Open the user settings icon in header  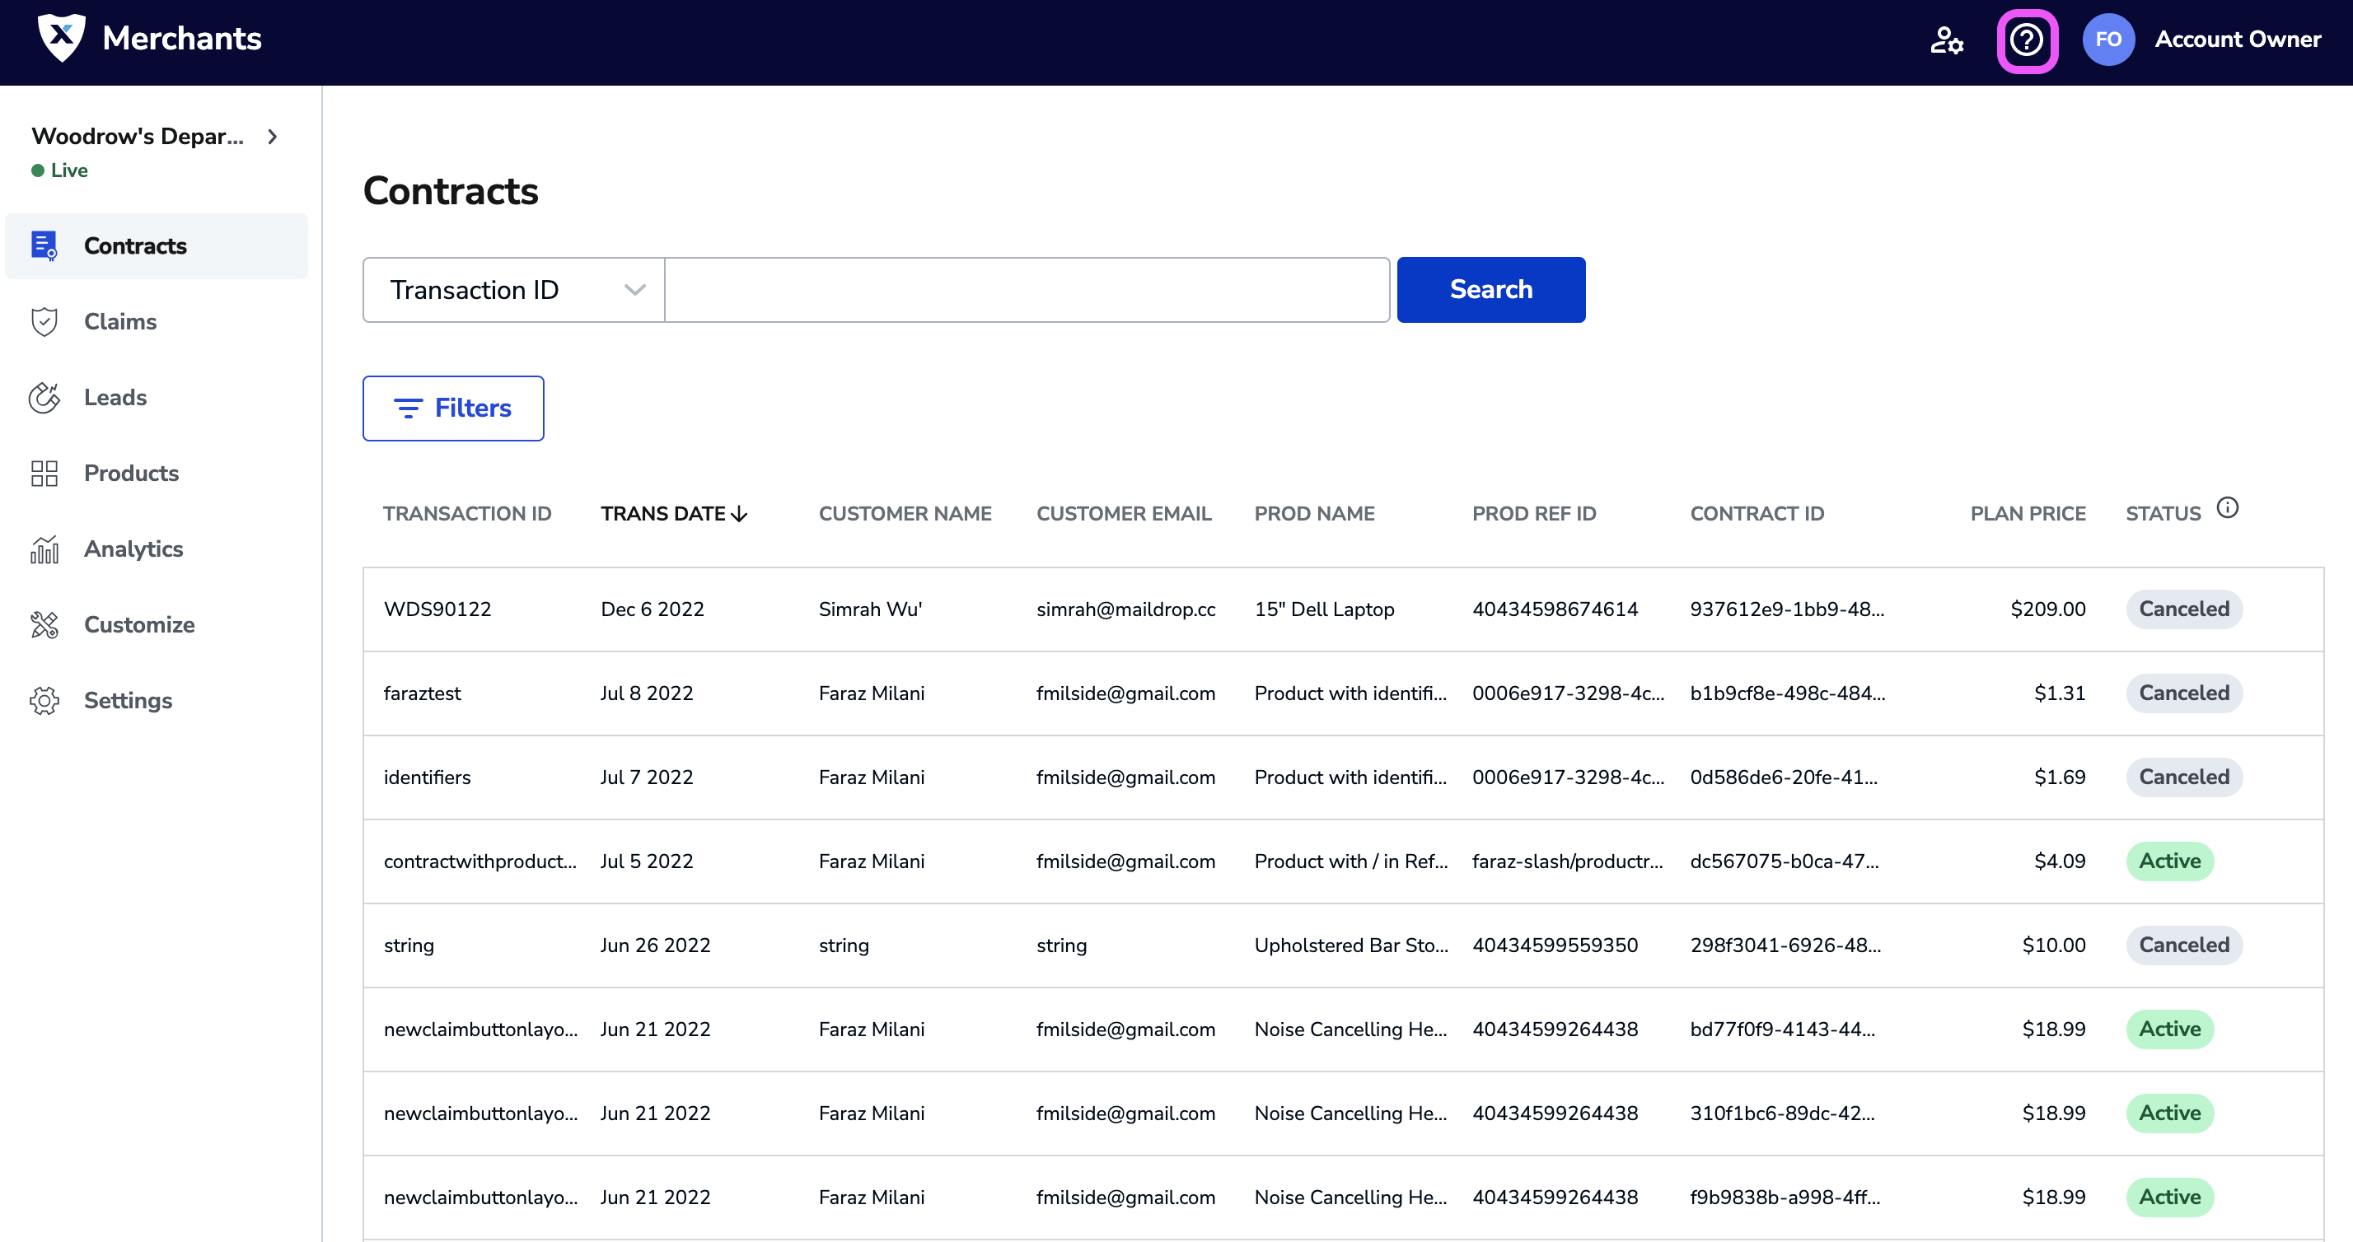[x=1946, y=40]
